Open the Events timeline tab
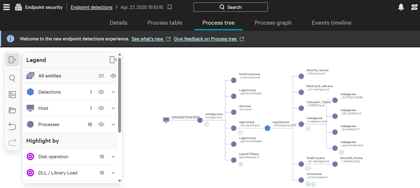 (x=331, y=23)
